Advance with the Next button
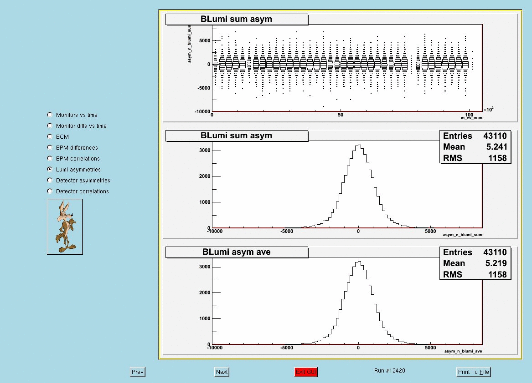 click(x=222, y=372)
